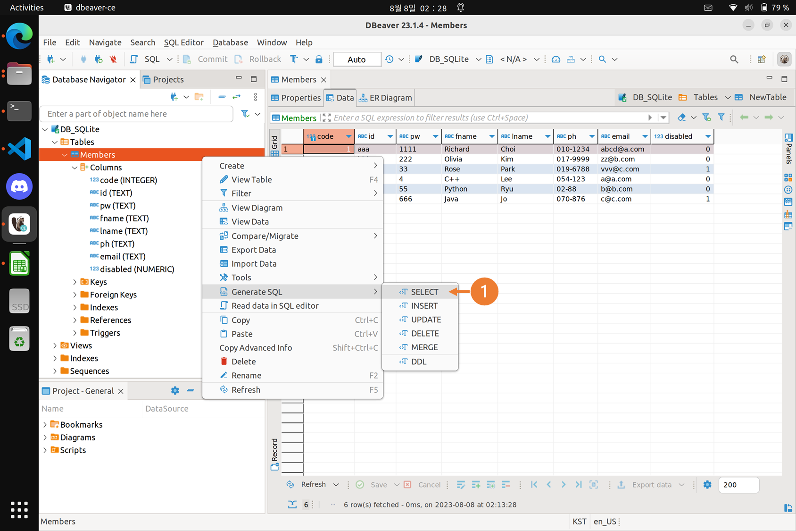The width and height of the screenshot is (796, 531).
Task: Click the data viewer settings gear icon
Action: point(707,484)
